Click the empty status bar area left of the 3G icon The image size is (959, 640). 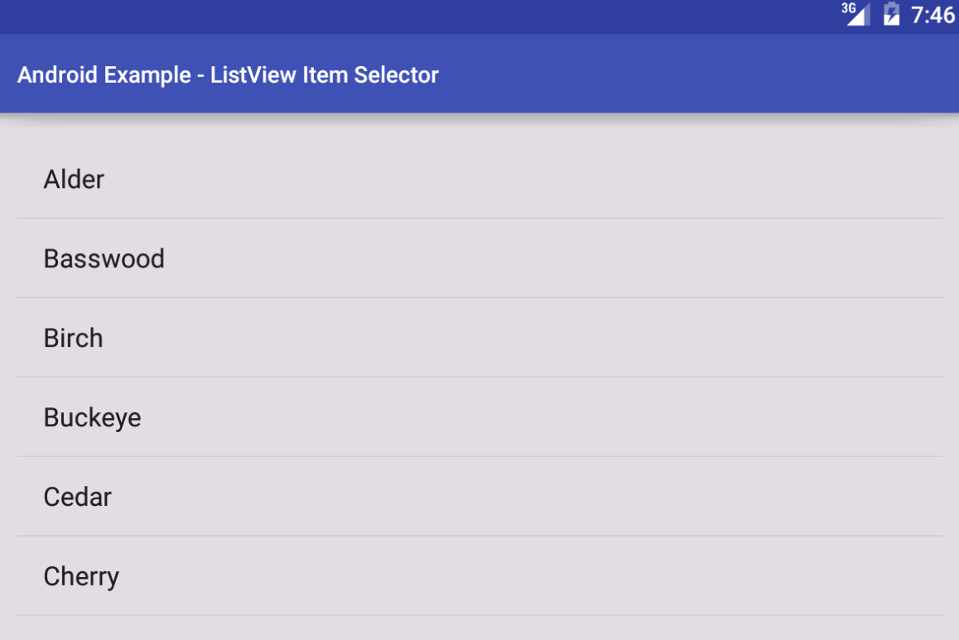414,15
